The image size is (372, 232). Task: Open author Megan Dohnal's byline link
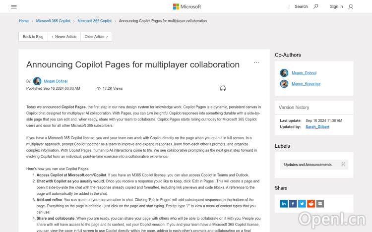(x=56, y=81)
